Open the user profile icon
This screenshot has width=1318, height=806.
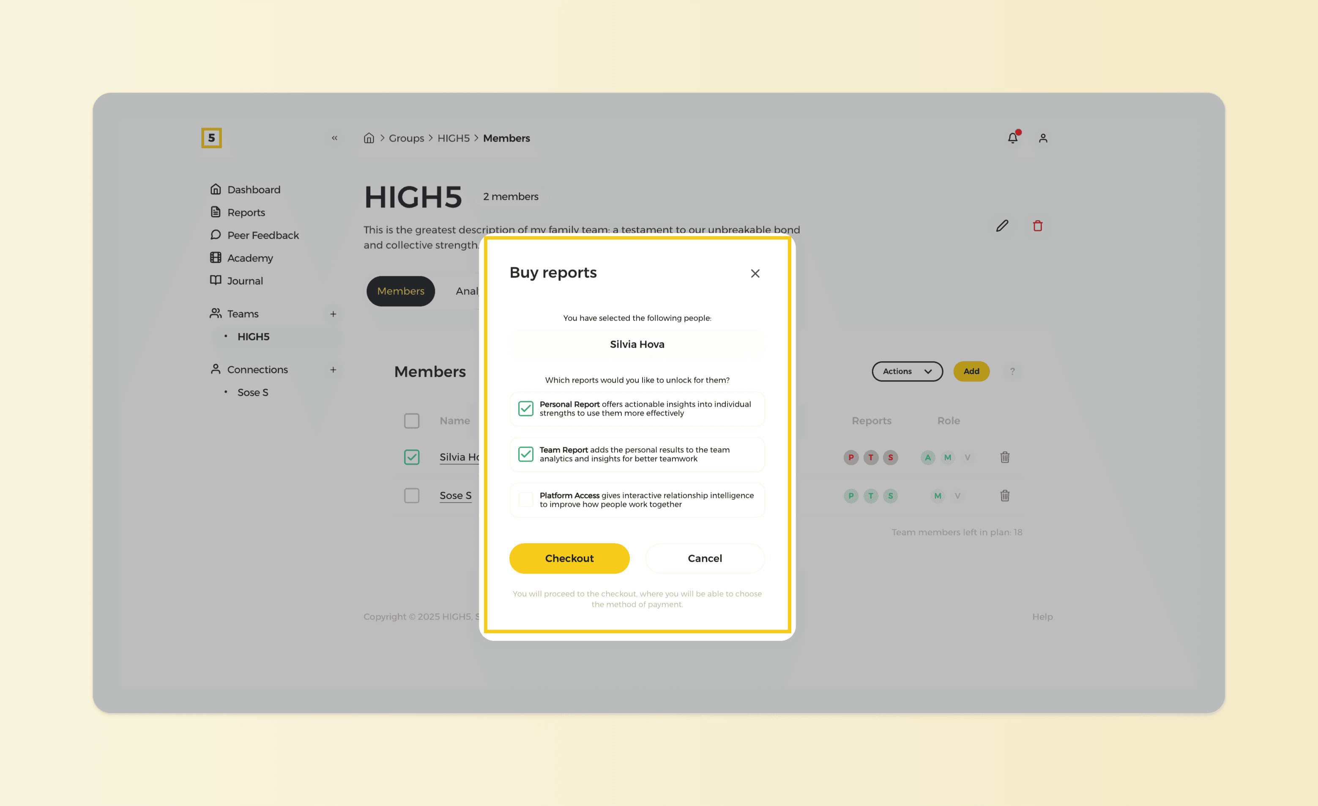click(1042, 138)
